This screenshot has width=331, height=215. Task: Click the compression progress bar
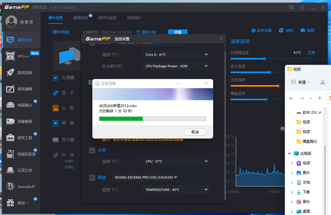click(152, 119)
